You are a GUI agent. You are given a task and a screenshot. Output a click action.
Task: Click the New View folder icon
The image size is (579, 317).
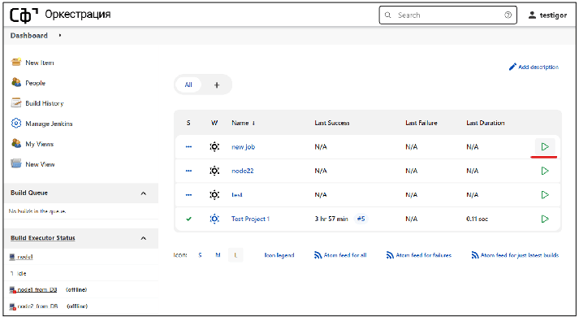16,163
